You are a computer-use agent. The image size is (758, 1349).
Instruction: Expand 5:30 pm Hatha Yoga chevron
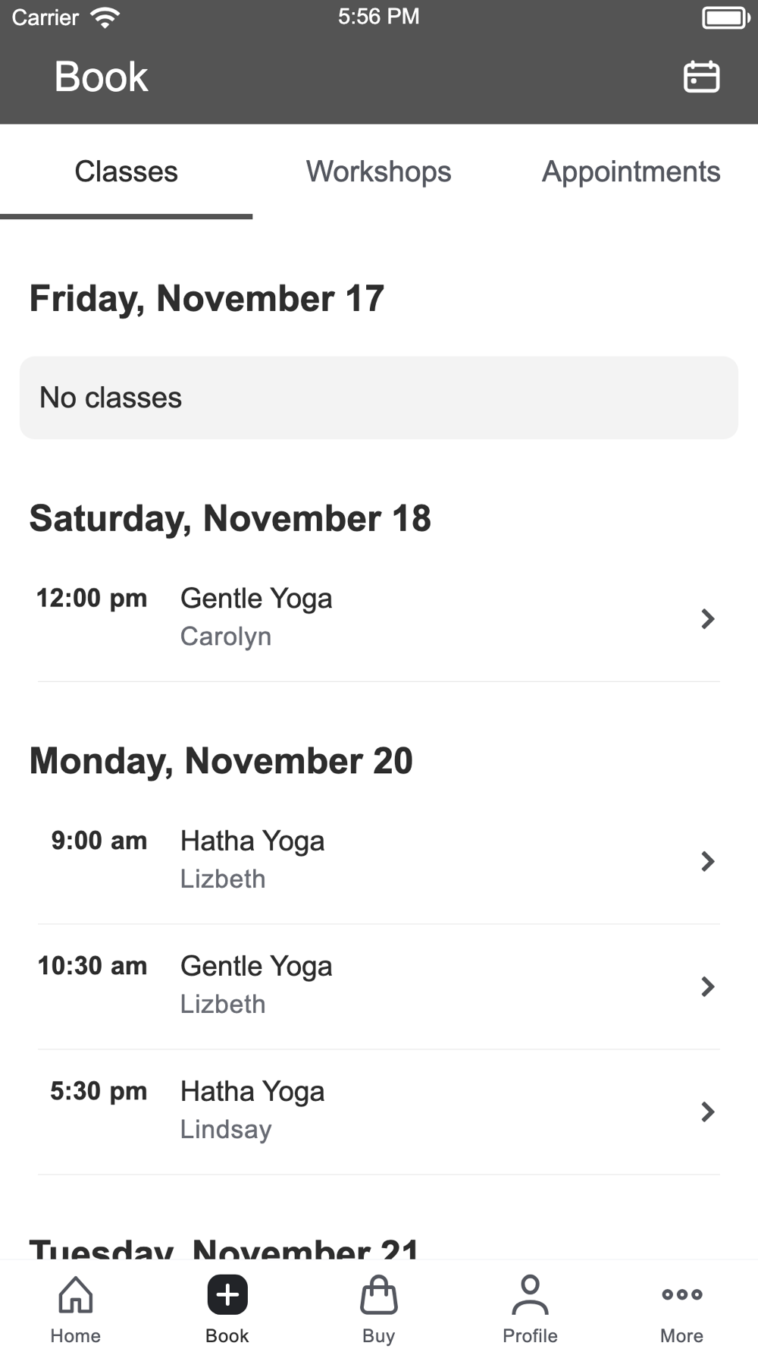[x=708, y=1112]
